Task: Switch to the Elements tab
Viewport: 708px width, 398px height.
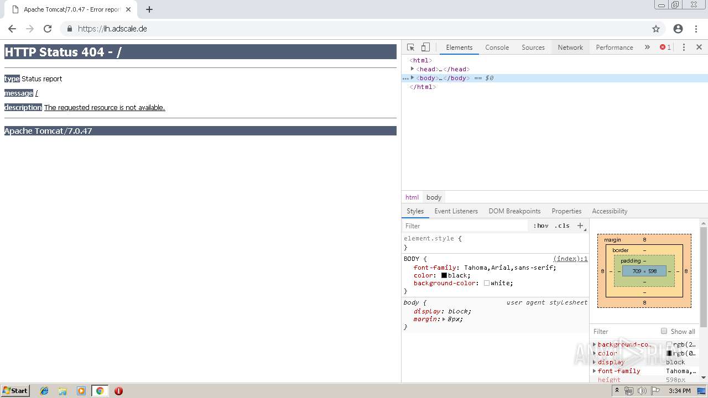Action: coord(459,48)
